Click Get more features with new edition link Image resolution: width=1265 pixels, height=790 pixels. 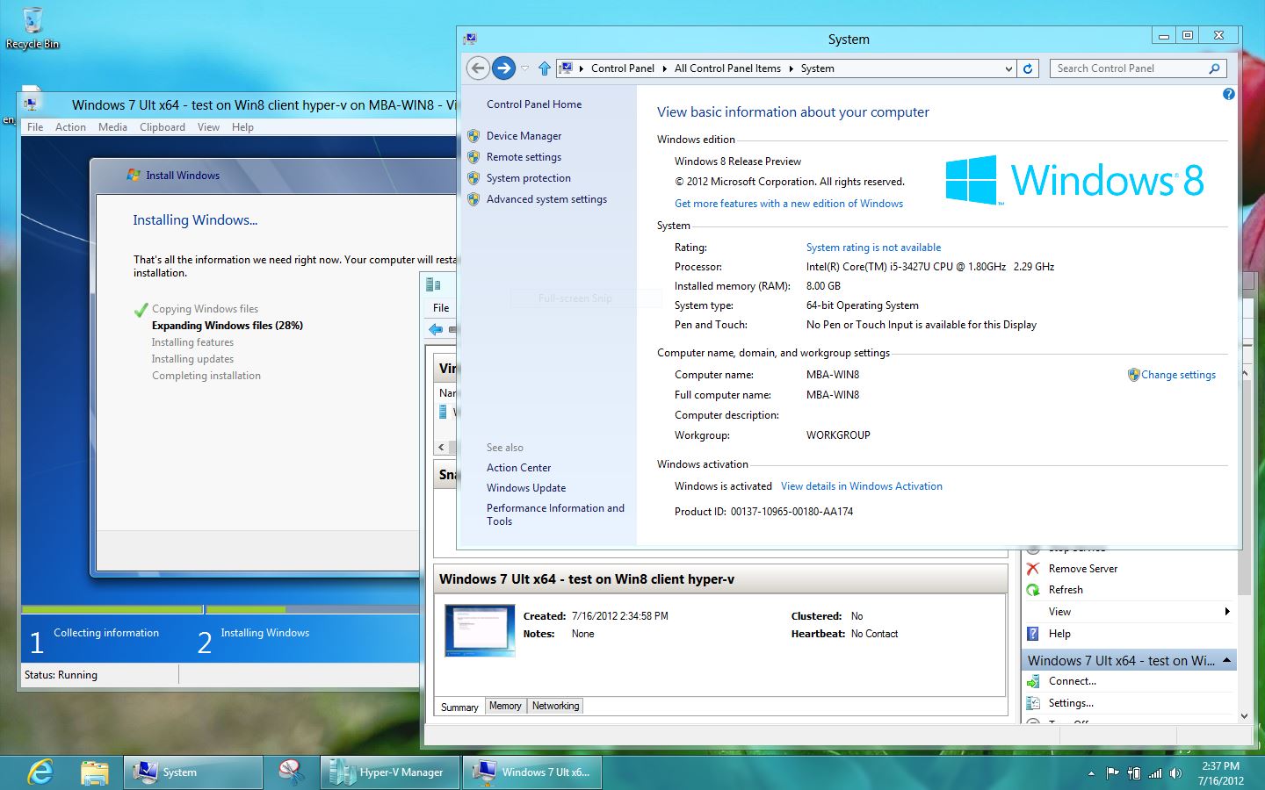(789, 204)
